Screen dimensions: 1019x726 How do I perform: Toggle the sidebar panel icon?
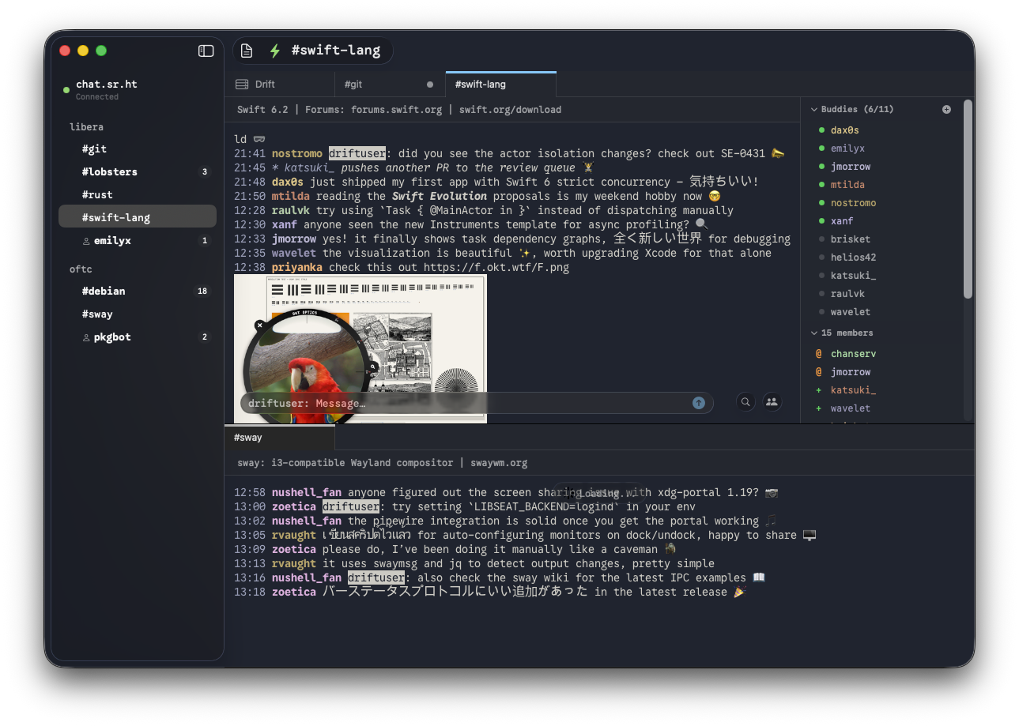click(x=206, y=50)
